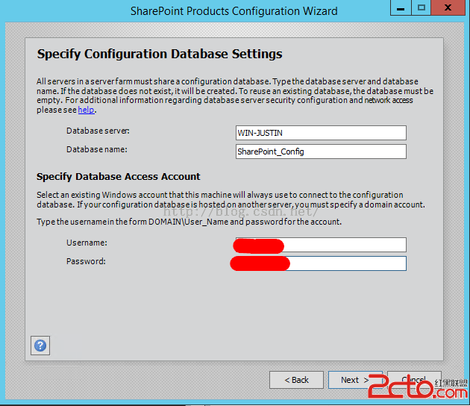Click heading 'Specify Configuration Database Settings'

(x=160, y=54)
